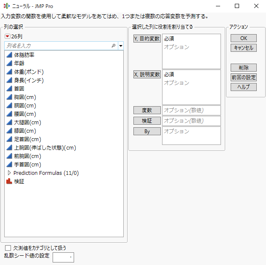266x265 pixels.
Task: Select the 年齢 column name
Action: pyautogui.click(x=19, y=63)
